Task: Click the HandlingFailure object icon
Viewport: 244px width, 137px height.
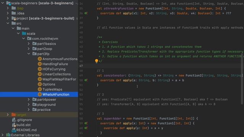Action: tap(40, 64)
